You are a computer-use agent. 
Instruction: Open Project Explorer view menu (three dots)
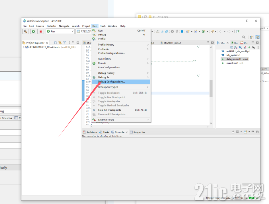[x=69, y=43]
